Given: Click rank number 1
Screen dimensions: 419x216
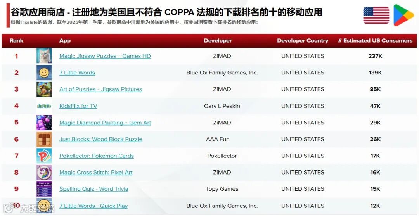Looking at the screenshot, I should [x=17, y=56].
